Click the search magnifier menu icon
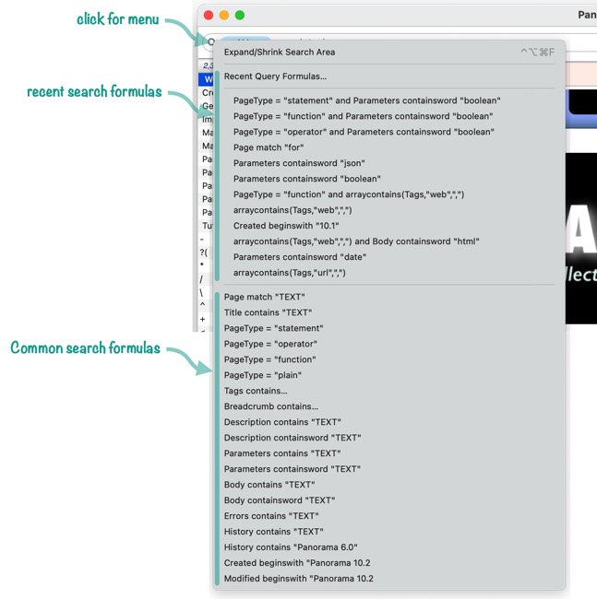 click(x=209, y=41)
